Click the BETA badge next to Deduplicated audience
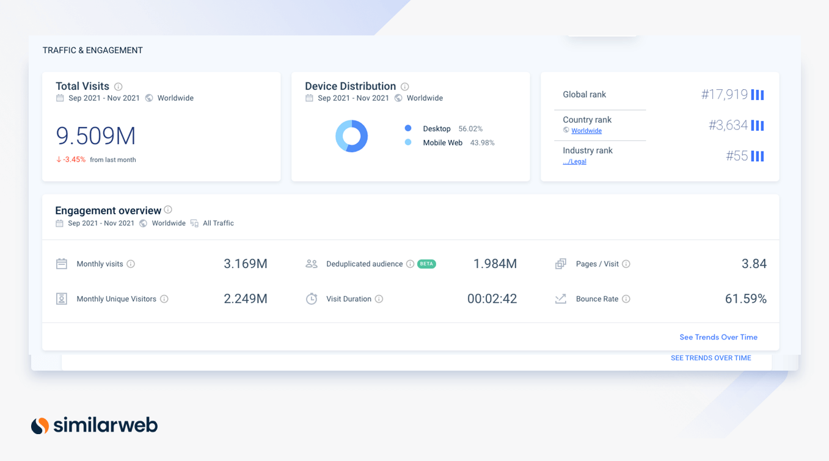Image resolution: width=829 pixels, height=461 pixels. [x=425, y=263]
